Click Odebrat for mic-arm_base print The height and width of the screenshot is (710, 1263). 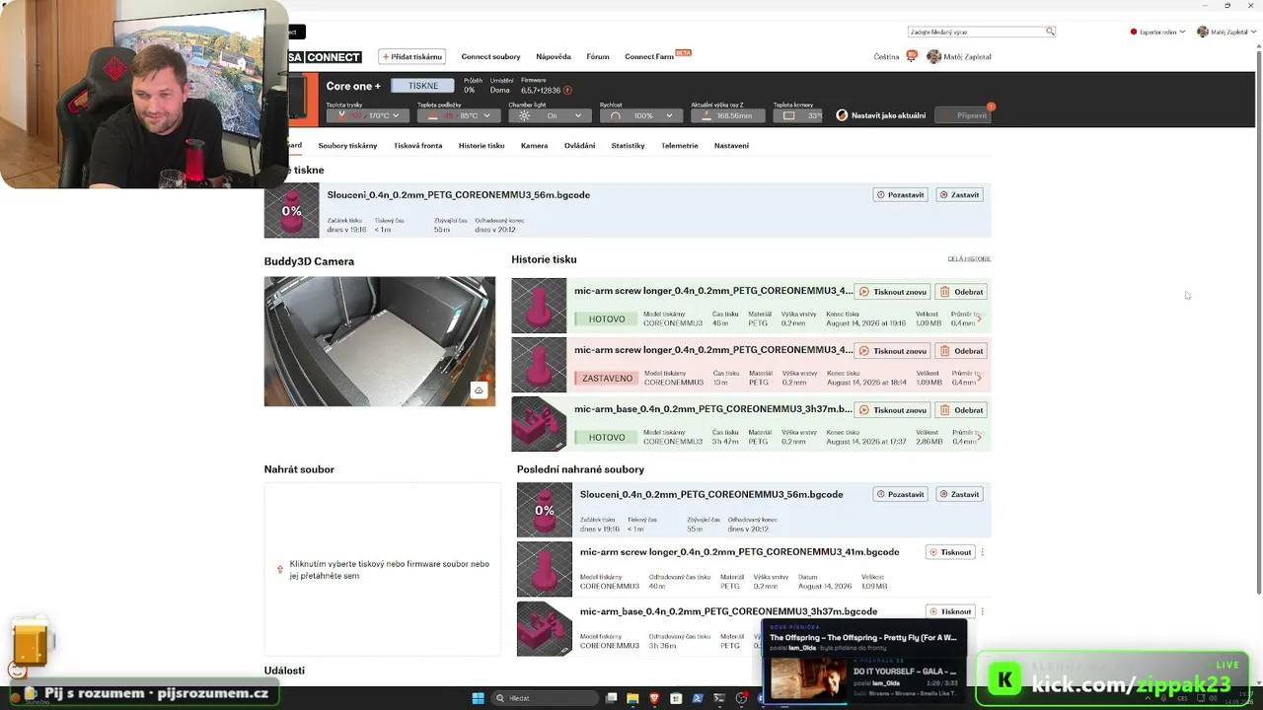tap(962, 410)
